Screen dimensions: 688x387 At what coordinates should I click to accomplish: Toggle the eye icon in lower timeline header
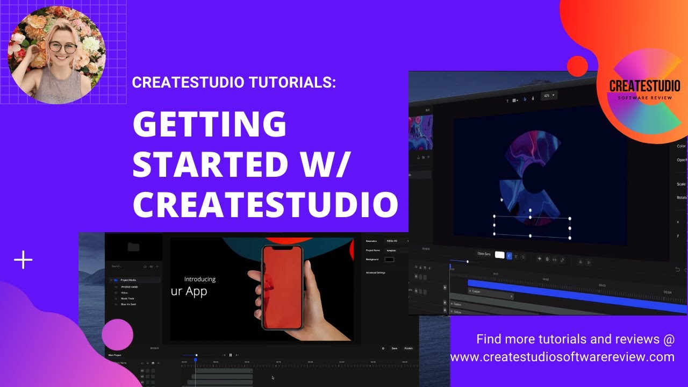point(142,363)
